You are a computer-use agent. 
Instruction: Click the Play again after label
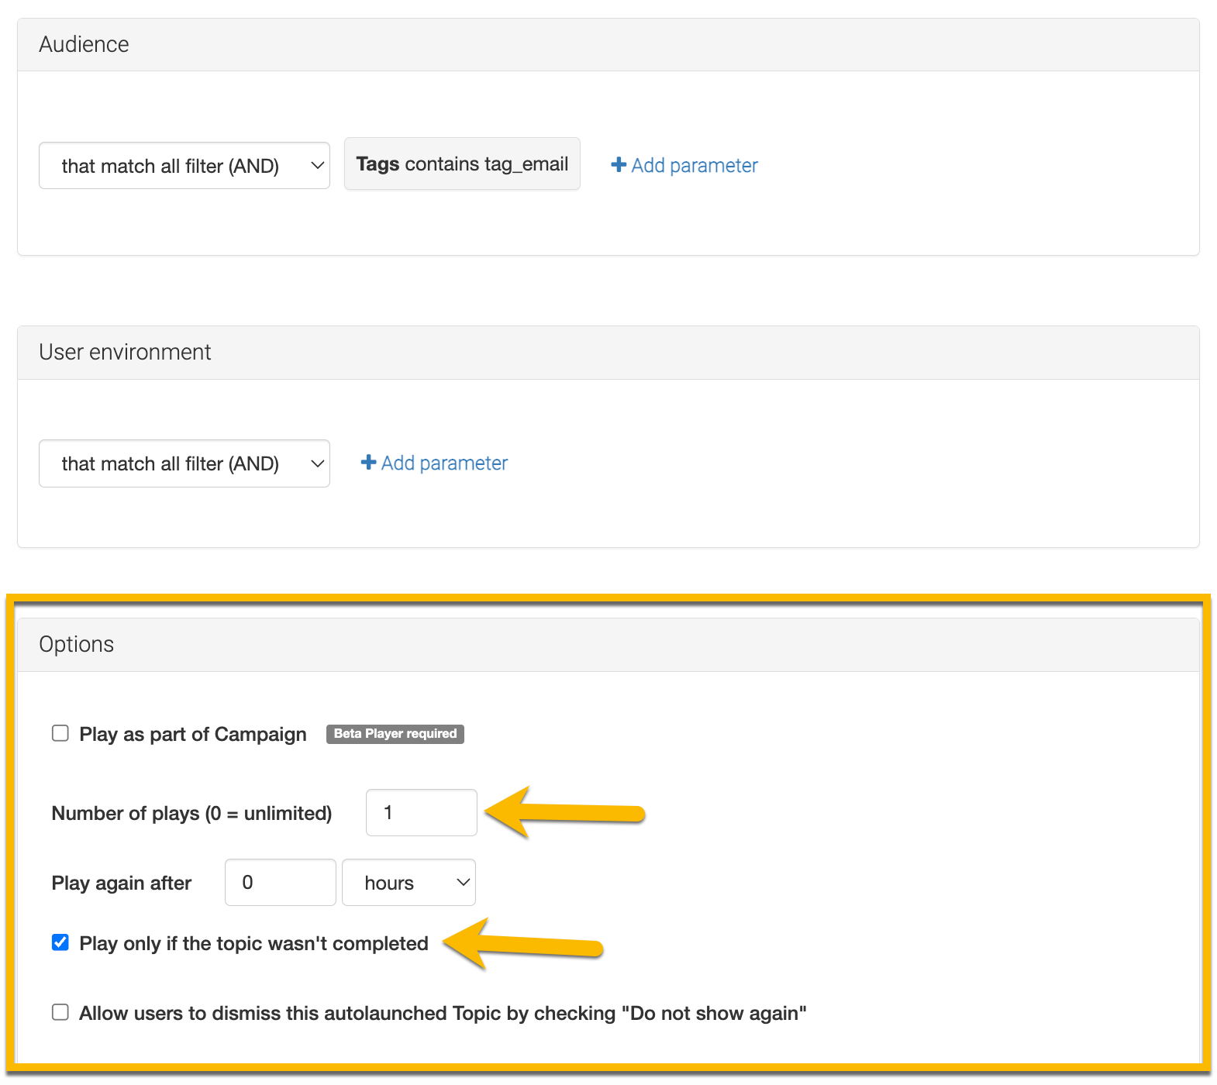(122, 883)
